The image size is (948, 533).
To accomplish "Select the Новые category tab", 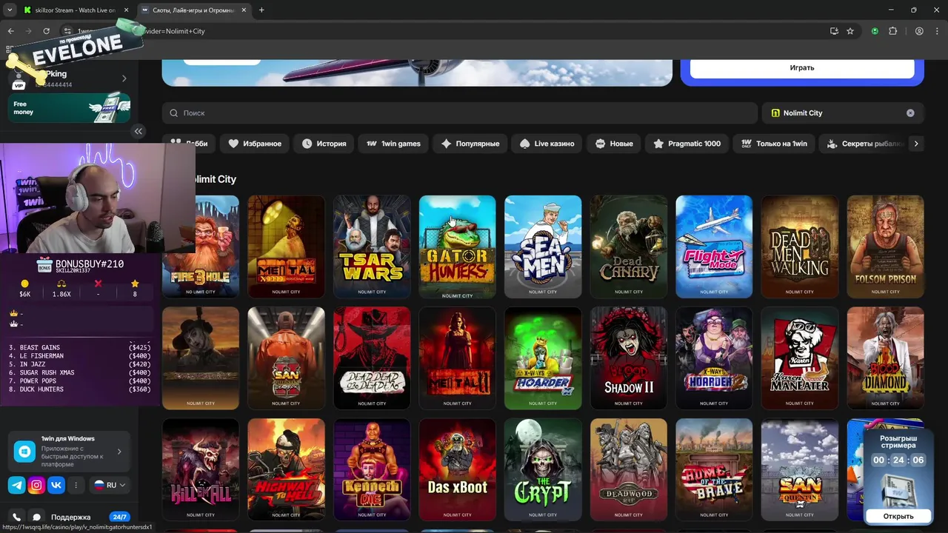I will [x=614, y=144].
